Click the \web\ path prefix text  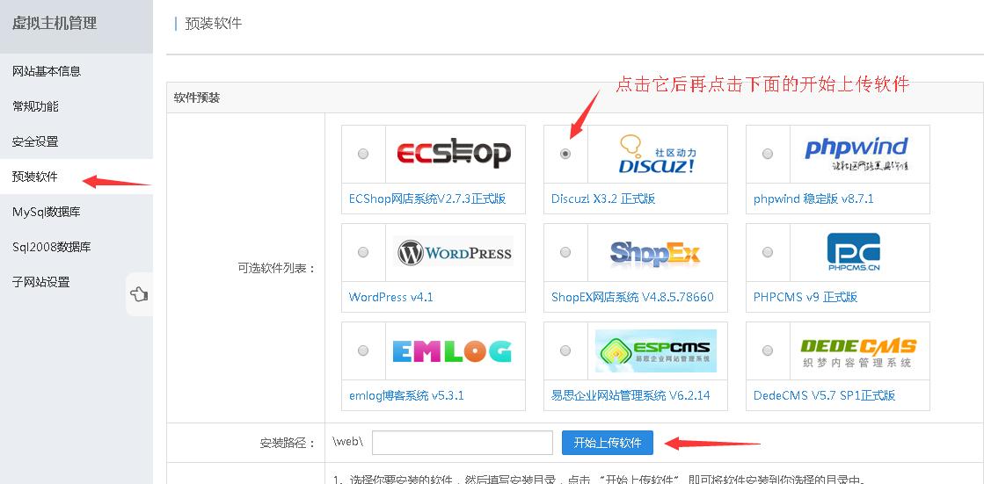point(348,441)
